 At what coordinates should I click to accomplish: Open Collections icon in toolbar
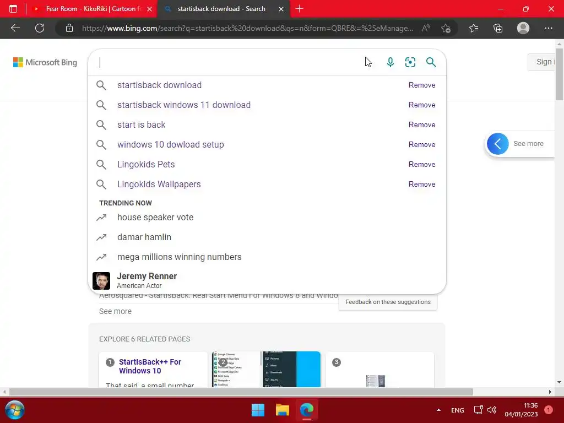point(498,28)
